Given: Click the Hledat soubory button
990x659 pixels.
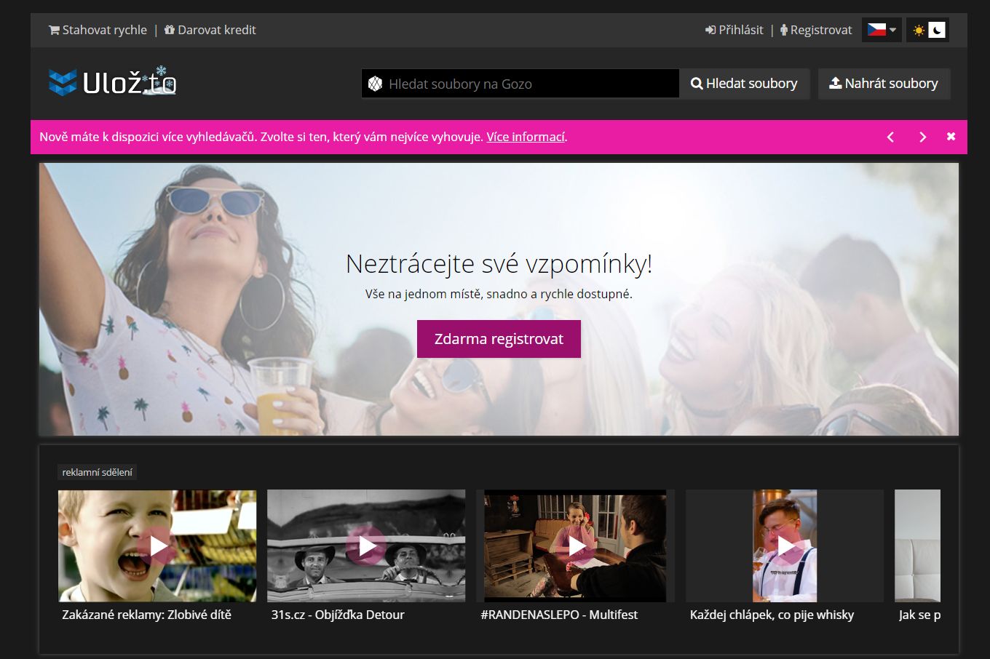Looking at the screenshot, I should coord(744,84).
